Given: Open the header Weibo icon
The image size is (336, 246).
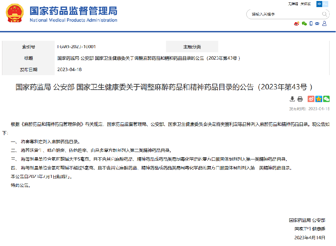Looking at the screenshot, I should pyautogui.click(x=297, y=24).
